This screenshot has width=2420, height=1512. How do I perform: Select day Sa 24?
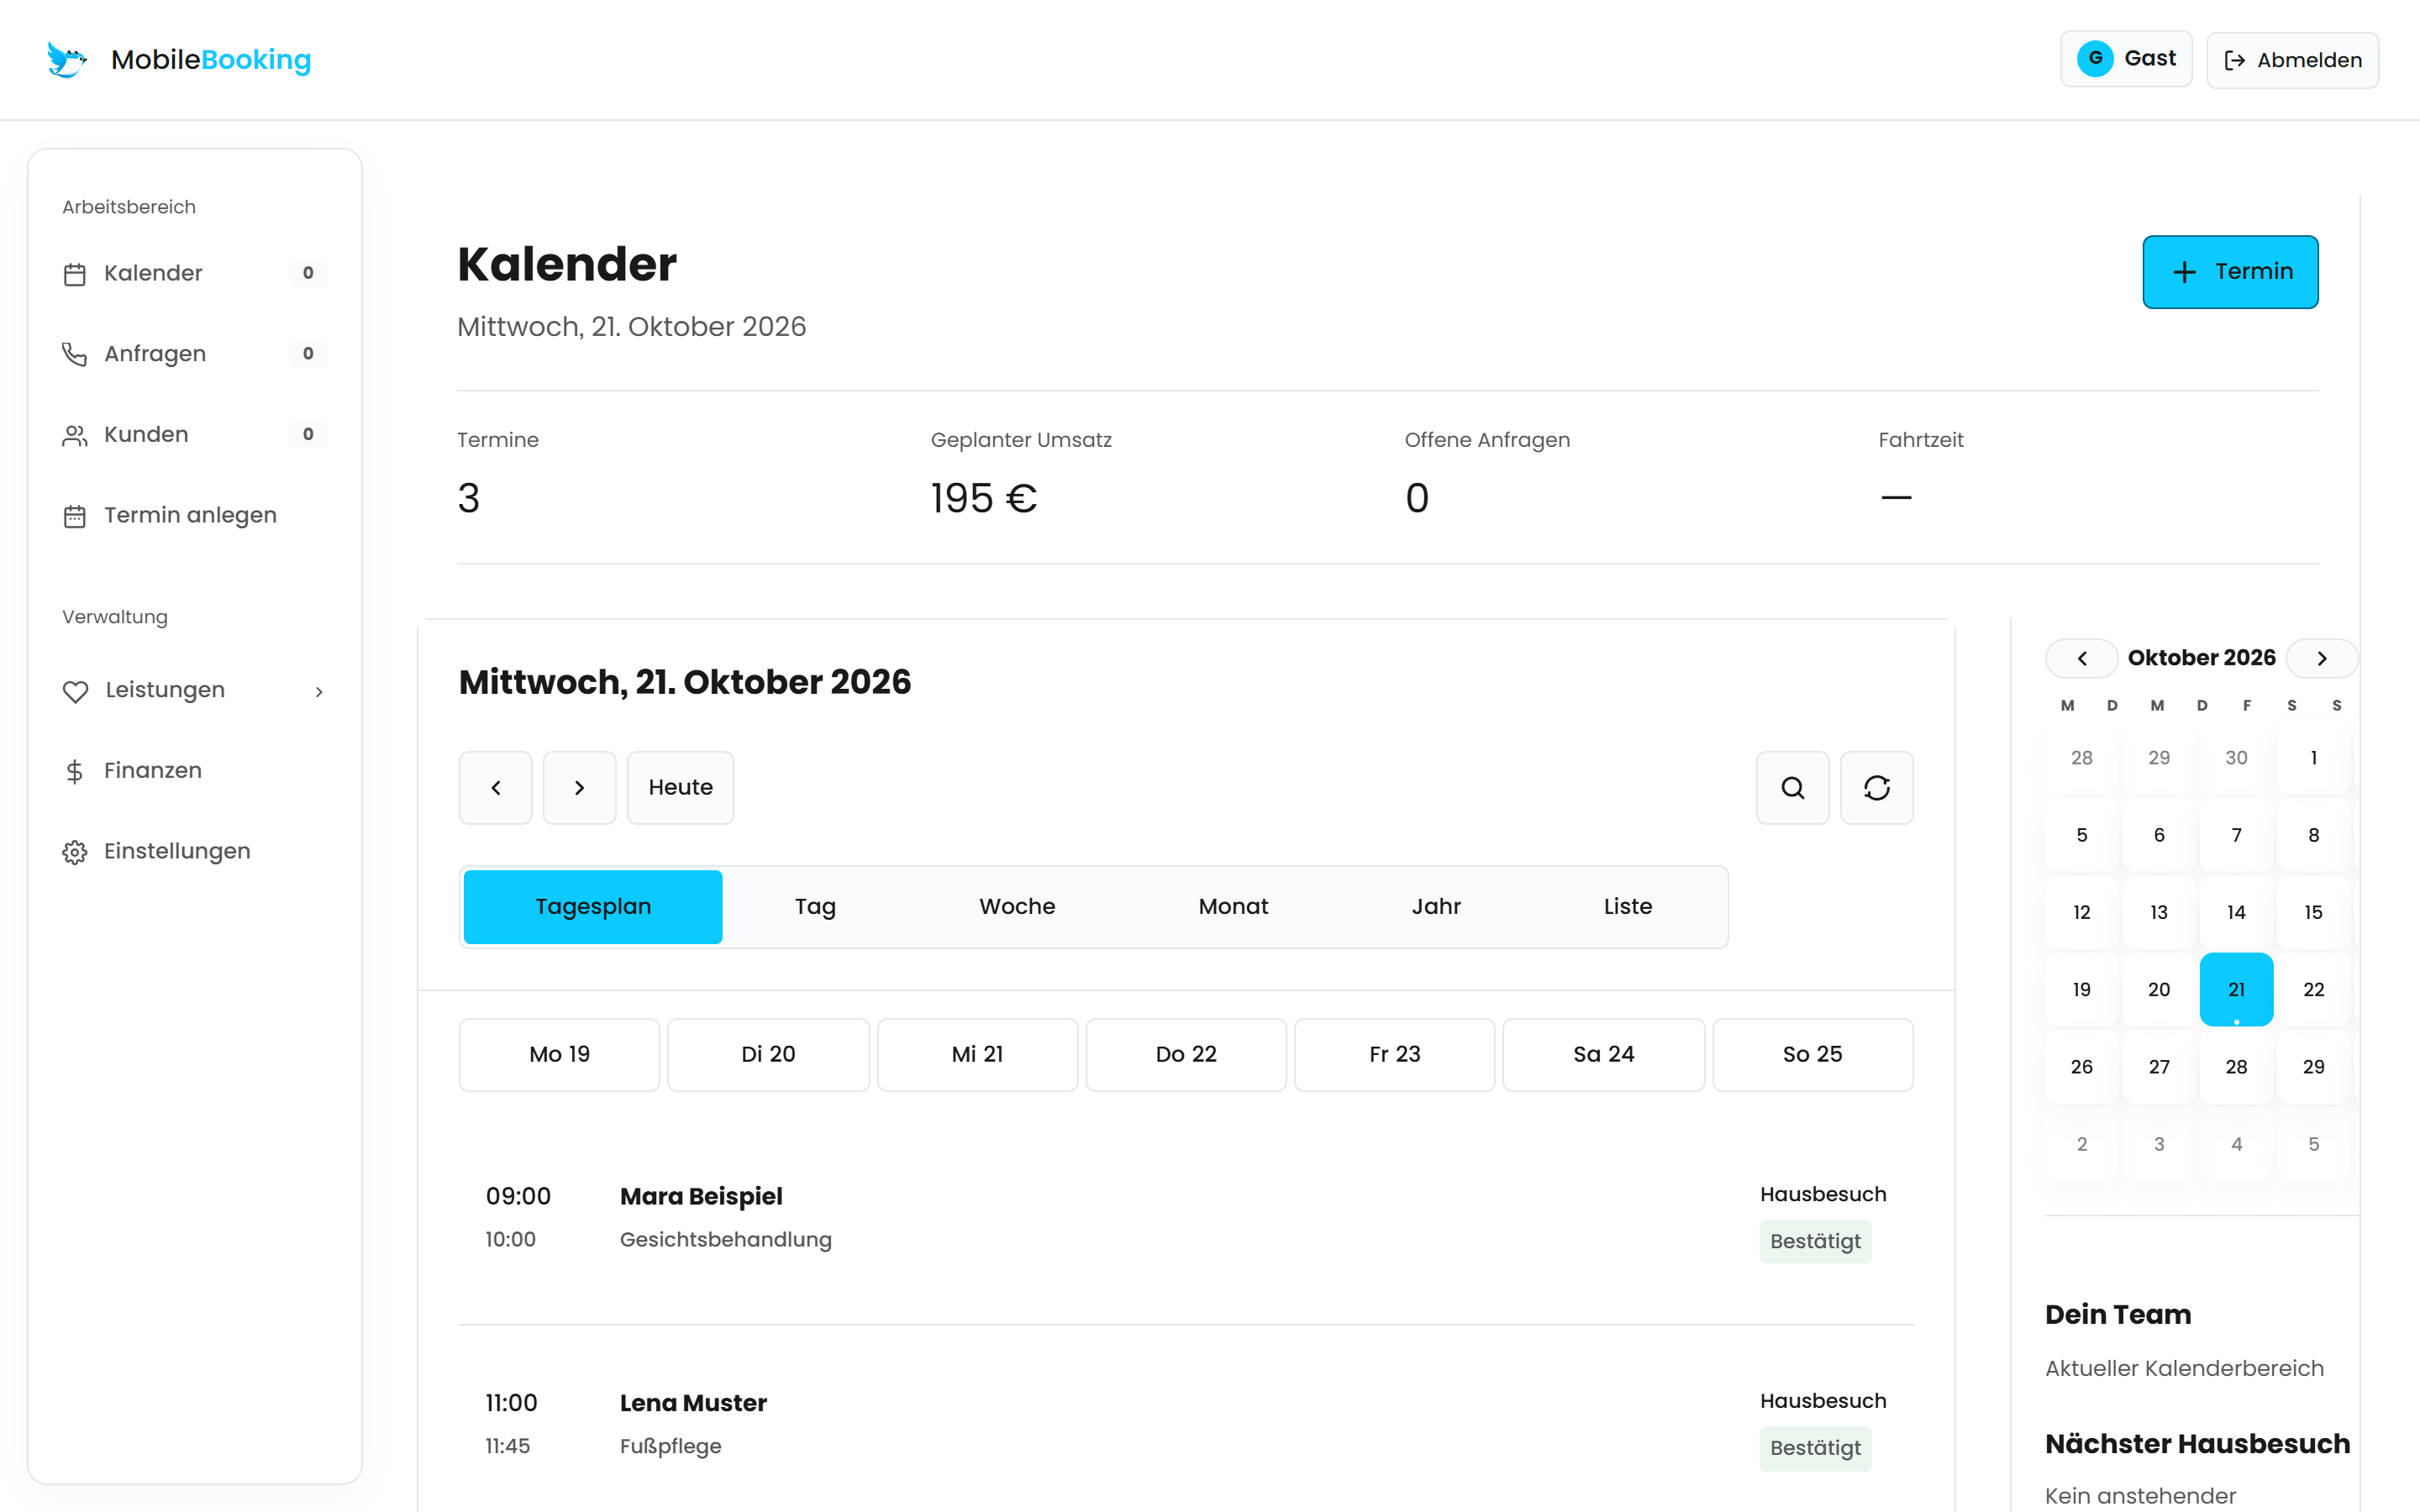click(x=1604, y=1055)
